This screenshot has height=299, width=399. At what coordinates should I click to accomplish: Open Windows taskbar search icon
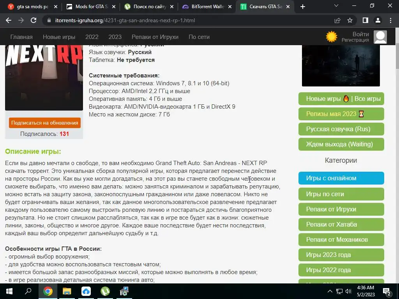tap(28, 291)
